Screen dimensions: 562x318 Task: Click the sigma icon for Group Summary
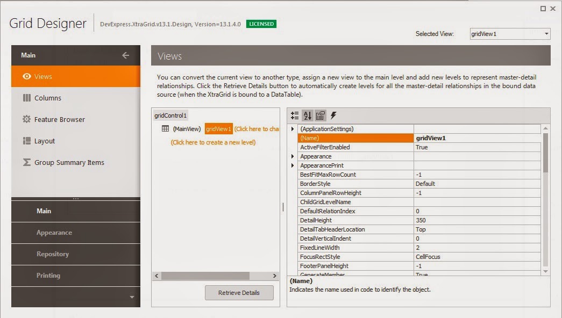[x=26, y=162]
